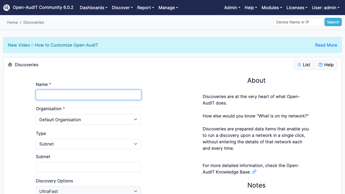Open the Knowledge Base link icon
345x194 pixels.
(x=254, y=172)
